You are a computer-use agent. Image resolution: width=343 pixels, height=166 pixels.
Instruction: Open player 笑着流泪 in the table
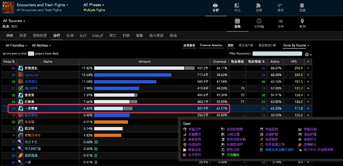coord(32,68)
